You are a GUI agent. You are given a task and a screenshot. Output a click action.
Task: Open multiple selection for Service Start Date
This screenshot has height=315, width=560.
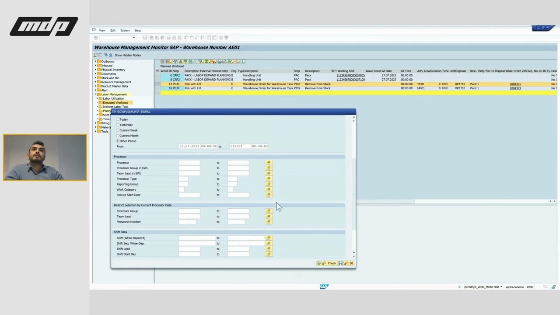click(269, 195)
